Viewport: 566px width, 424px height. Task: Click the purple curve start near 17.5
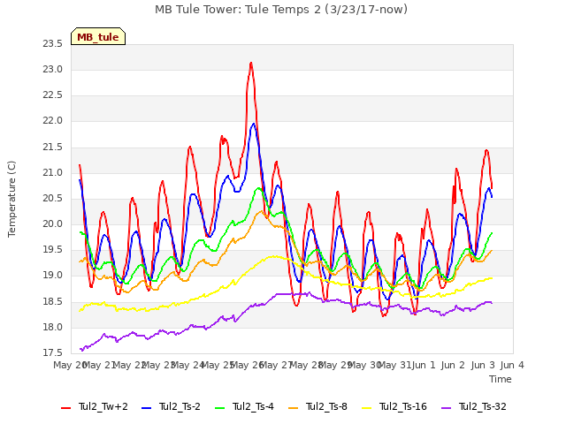click(81, 349)
